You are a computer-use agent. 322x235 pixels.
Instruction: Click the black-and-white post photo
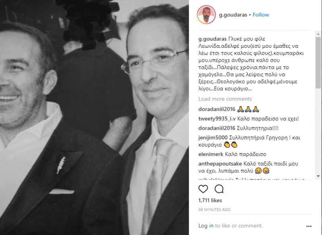(94, 117)
